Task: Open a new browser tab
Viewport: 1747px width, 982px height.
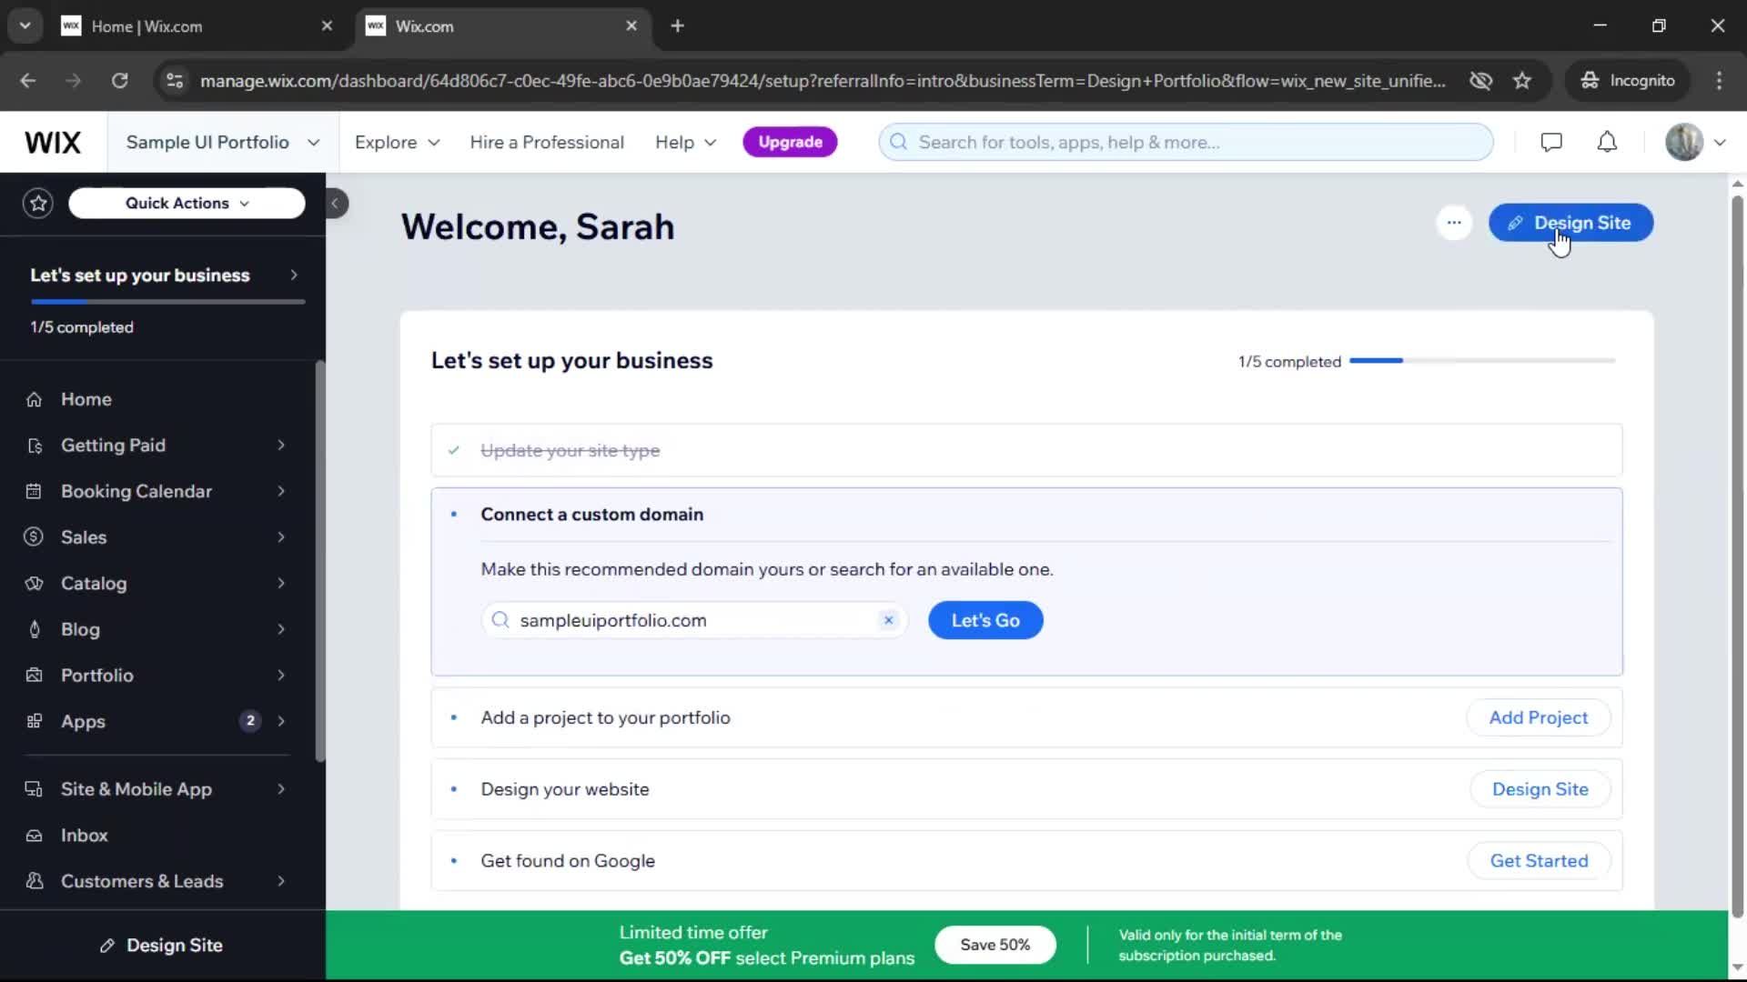Action: 677,25
